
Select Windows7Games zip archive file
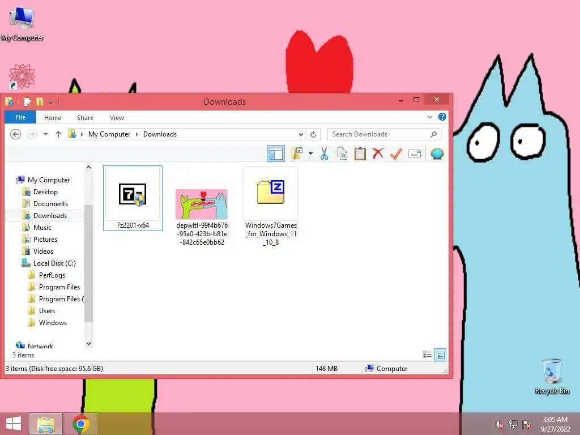point(271,207)
